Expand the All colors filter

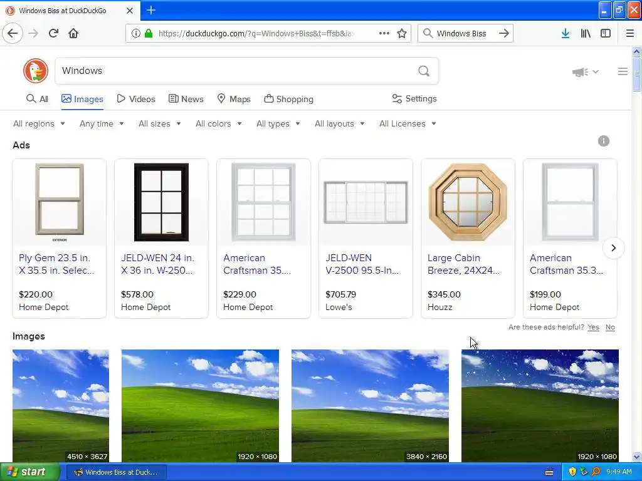point(219,123)
